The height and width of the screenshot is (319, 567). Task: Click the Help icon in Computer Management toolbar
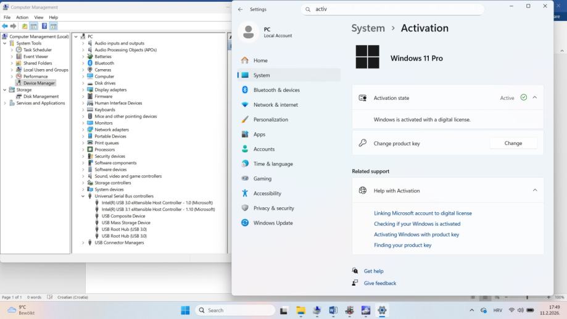click(44, 26)
